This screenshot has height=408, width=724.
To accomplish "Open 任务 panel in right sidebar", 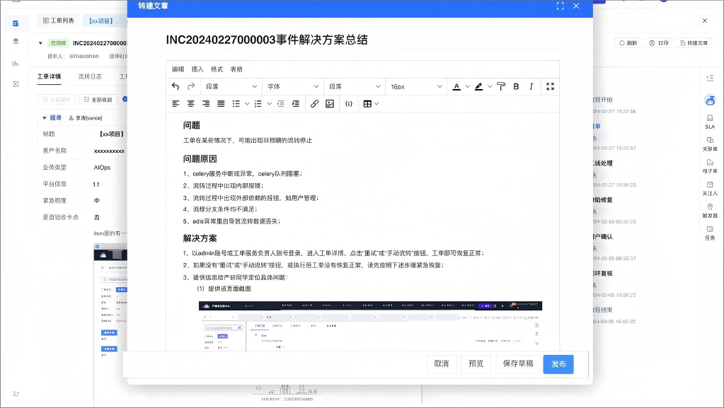I will [x=710, y=233].
